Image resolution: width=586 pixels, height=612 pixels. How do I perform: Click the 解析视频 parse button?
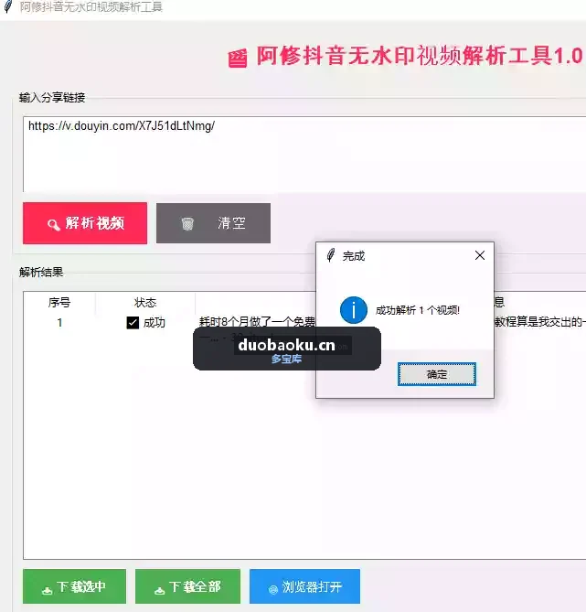pos(85,223)
